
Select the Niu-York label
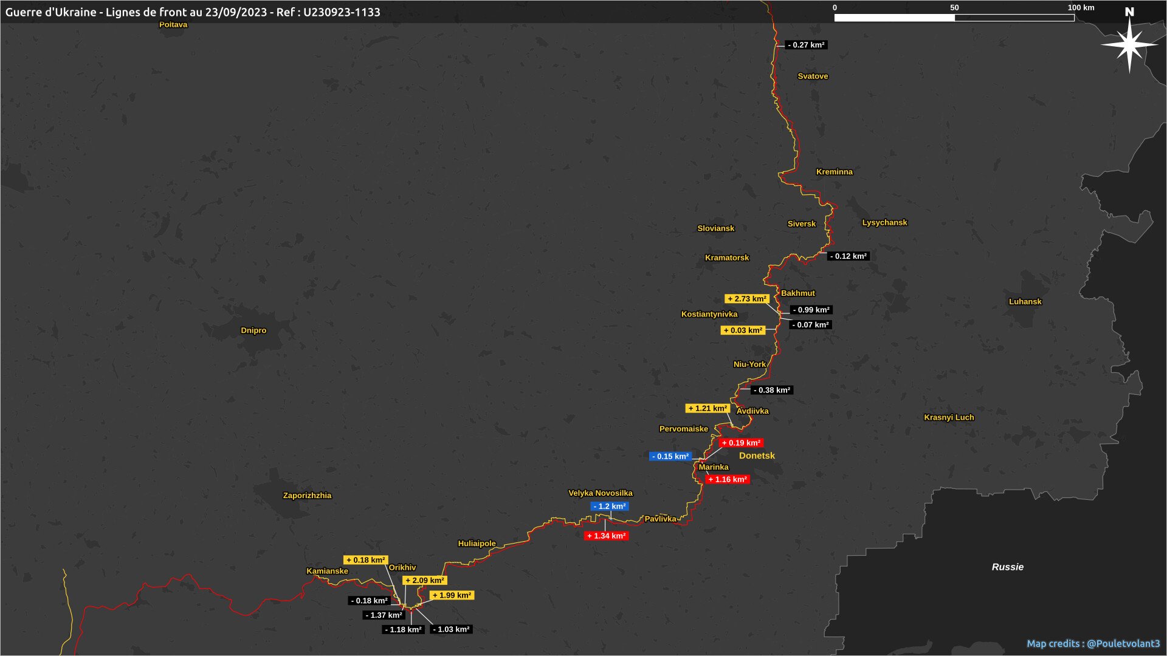(x=749, y=364)
